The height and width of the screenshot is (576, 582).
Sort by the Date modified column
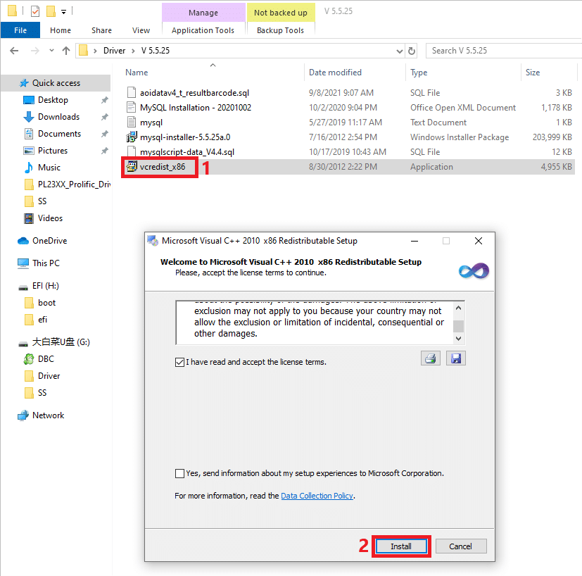tap(335, 73)
